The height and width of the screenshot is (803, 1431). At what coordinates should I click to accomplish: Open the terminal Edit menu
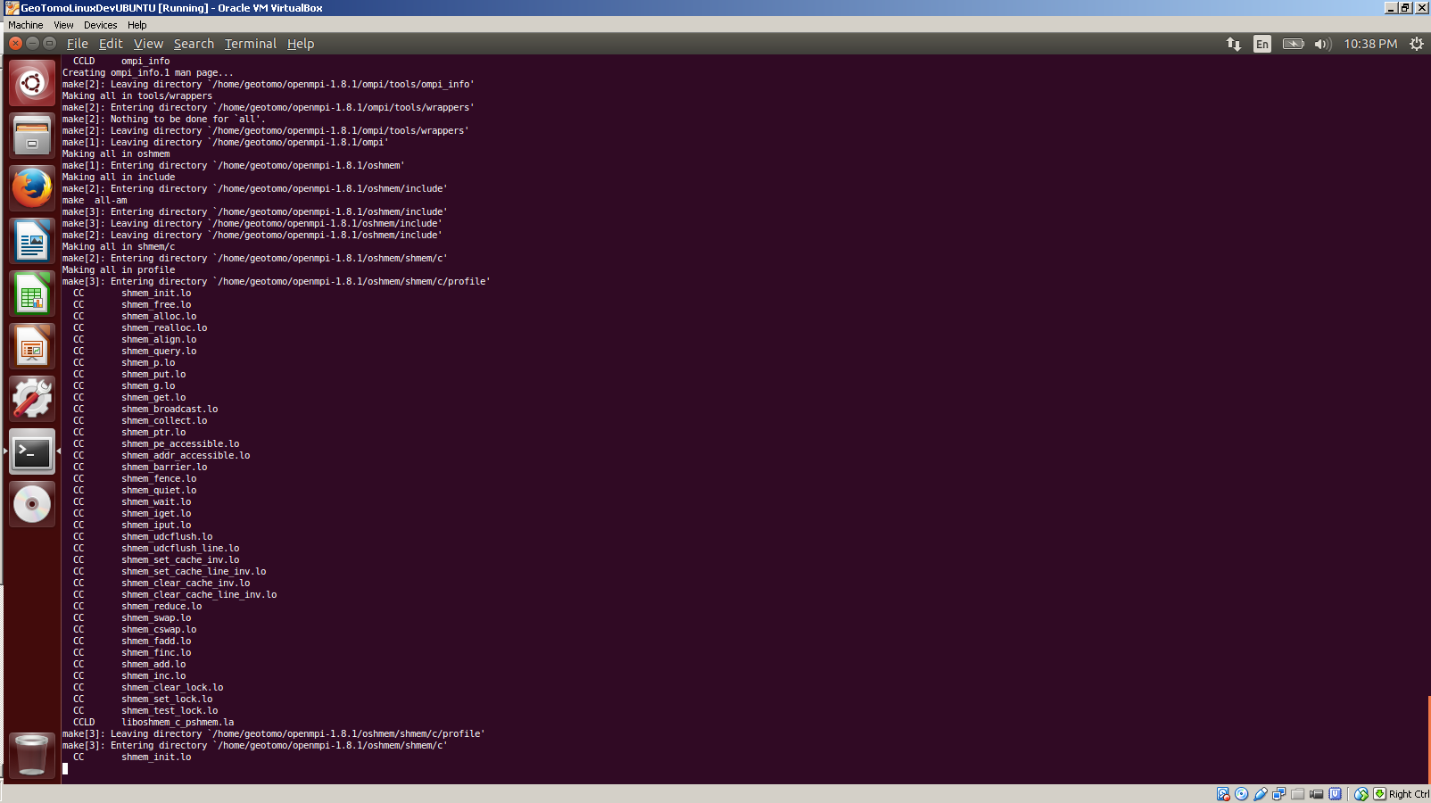pyautogui.click(x=111, y=44)
